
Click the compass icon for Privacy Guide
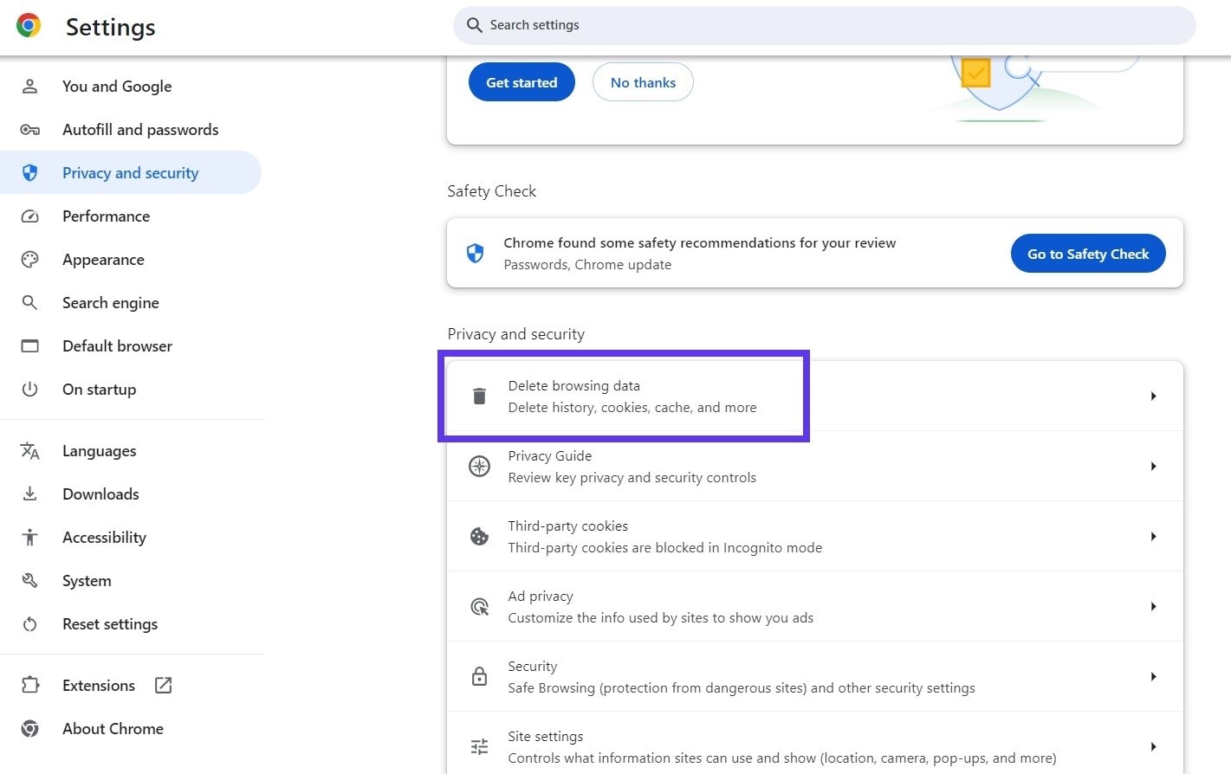[x=479, y=466]
